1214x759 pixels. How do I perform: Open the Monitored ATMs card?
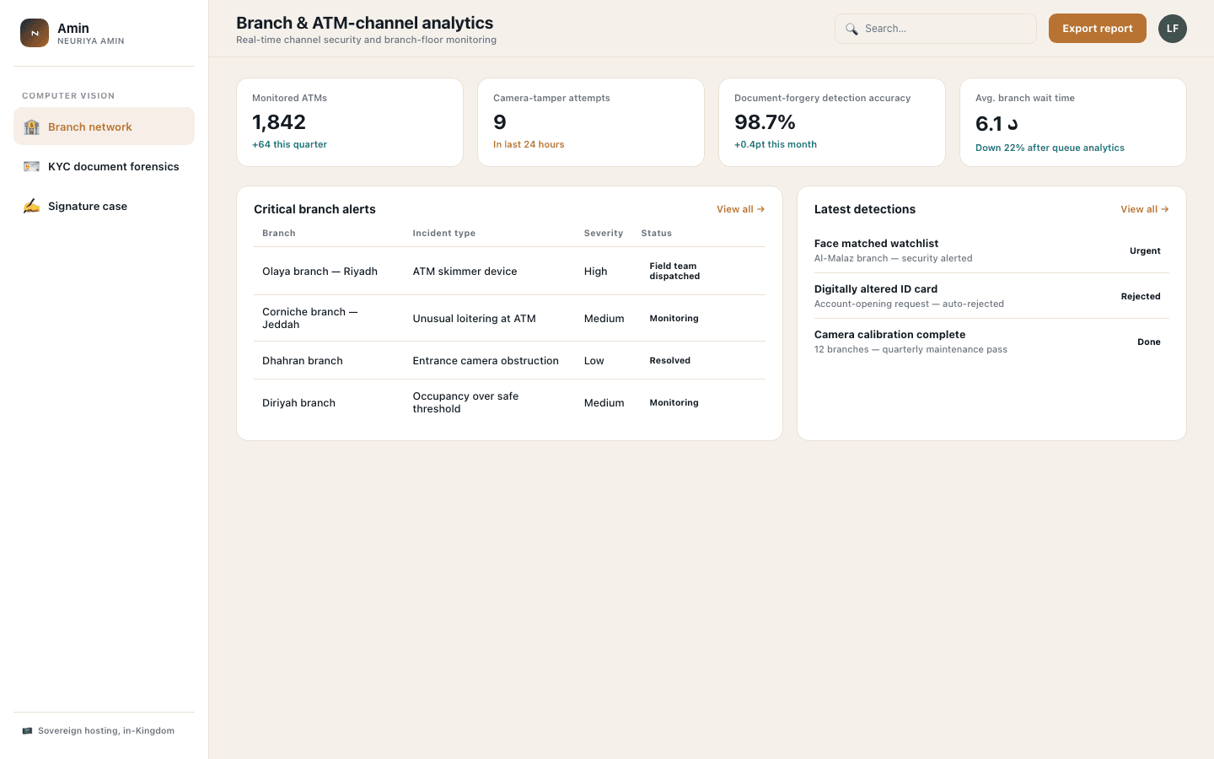coord(350,122)
